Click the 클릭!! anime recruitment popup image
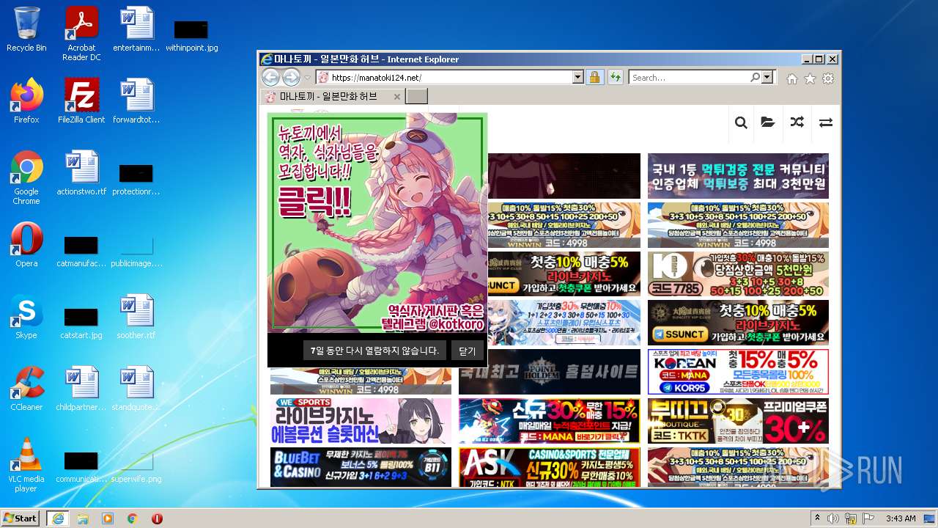This screenshot has height=528, width=938. pyautogui.click(x=377, y=223)
